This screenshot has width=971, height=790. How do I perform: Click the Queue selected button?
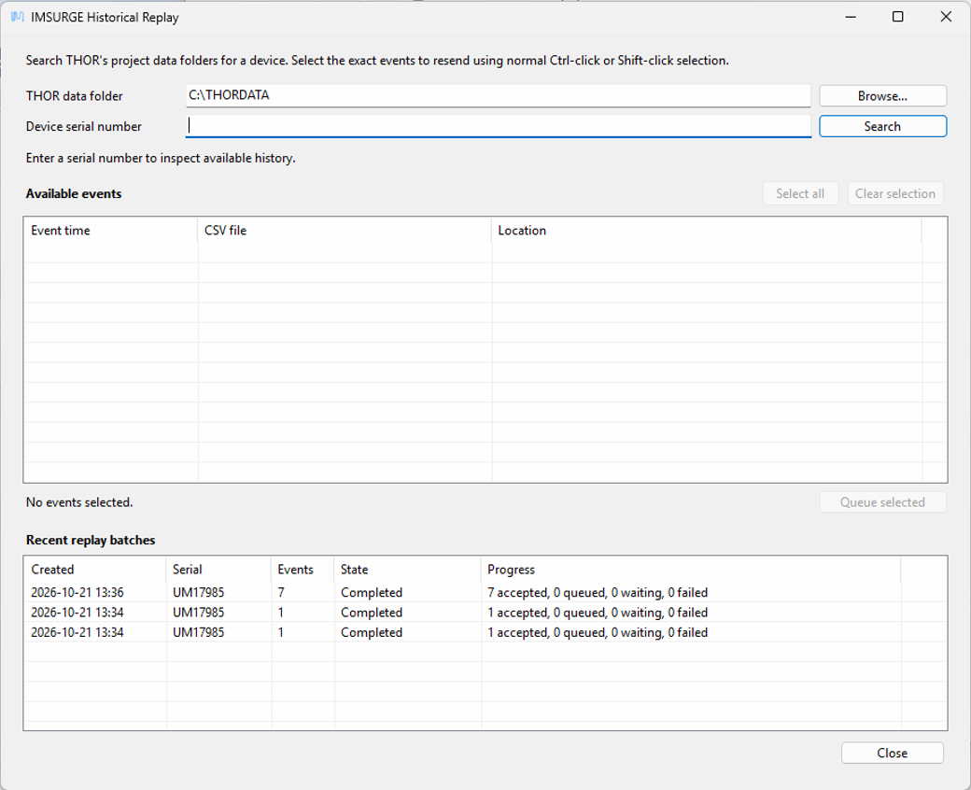click(882, 502)
